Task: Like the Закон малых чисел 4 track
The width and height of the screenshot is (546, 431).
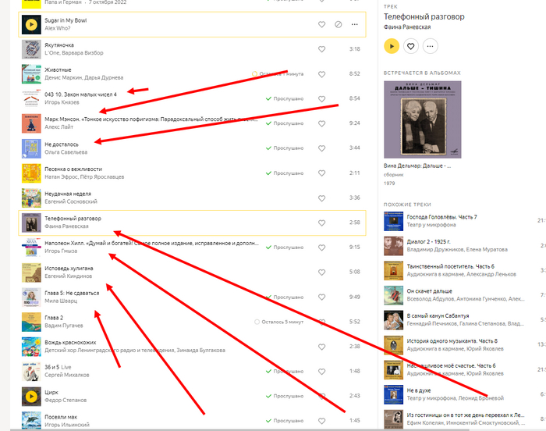Action: 321,99
